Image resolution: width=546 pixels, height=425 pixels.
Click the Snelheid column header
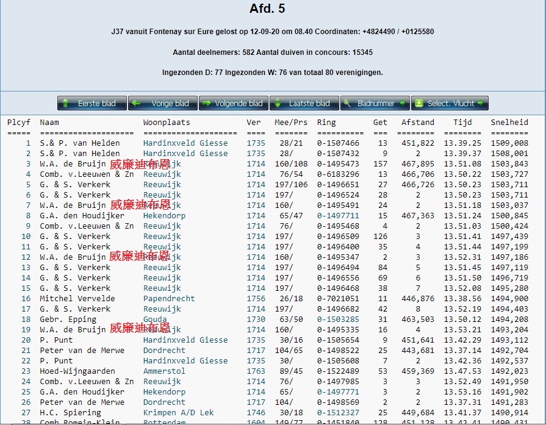click(x=509, y=123)
